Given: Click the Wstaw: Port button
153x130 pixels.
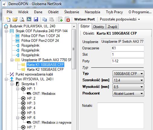Looking at the screenshot, I should pyautogui.click(x=84, y=19).
